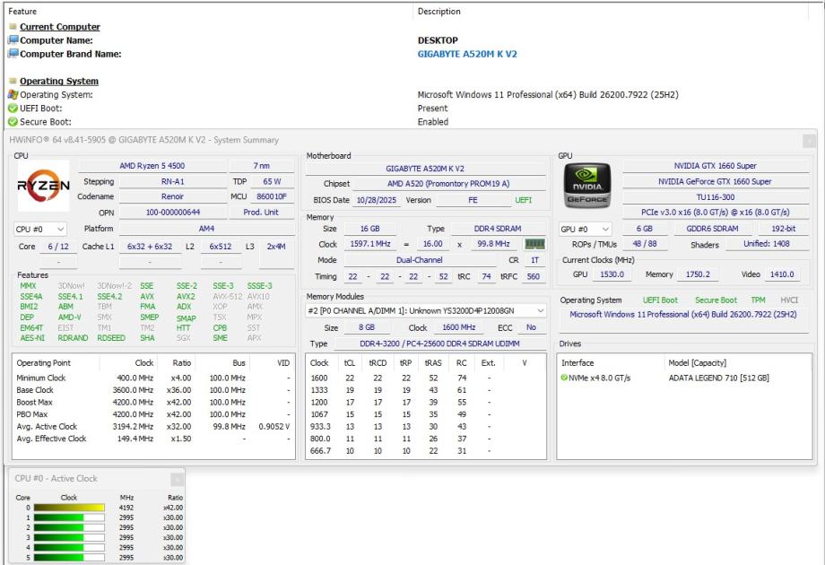The image size is (825, 565).
Task: Click the green Secure Boot check icon
Action: point(13,122)
